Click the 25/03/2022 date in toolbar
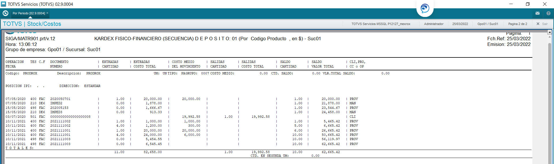 coord(460,24)
